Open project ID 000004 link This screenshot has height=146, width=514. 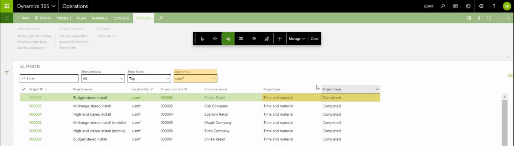tap(36, 114)
